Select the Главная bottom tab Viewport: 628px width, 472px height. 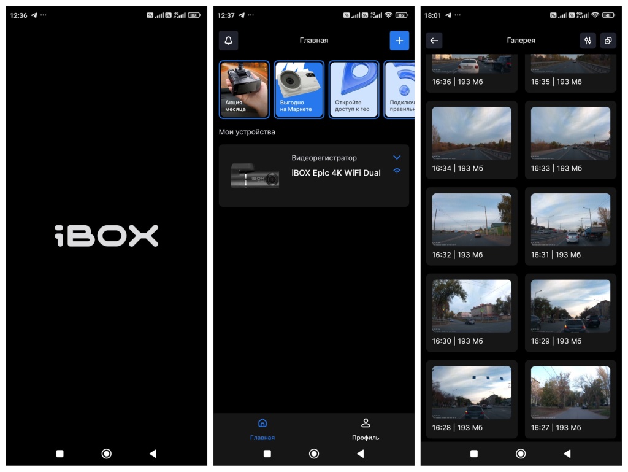(x=262, y=429)
